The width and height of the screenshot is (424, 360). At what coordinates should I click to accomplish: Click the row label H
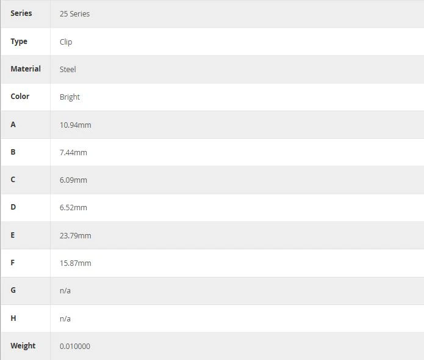click(x=13, y=318)
